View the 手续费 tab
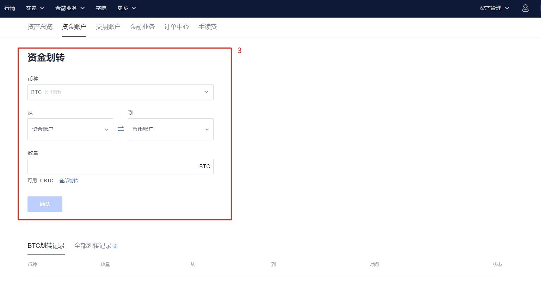 (x=208, y=27)
